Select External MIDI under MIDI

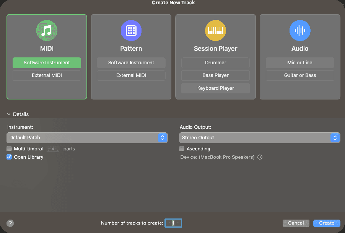pyautogui.click(x=47, y=75)
